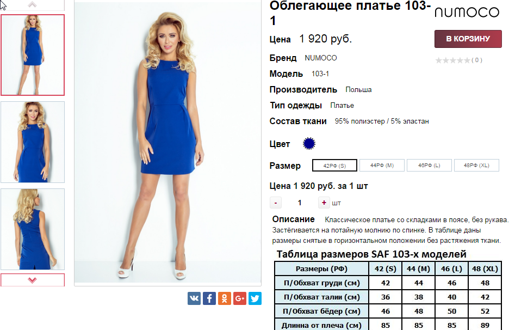Pick size 46РФ (L)

pos(429,165)
